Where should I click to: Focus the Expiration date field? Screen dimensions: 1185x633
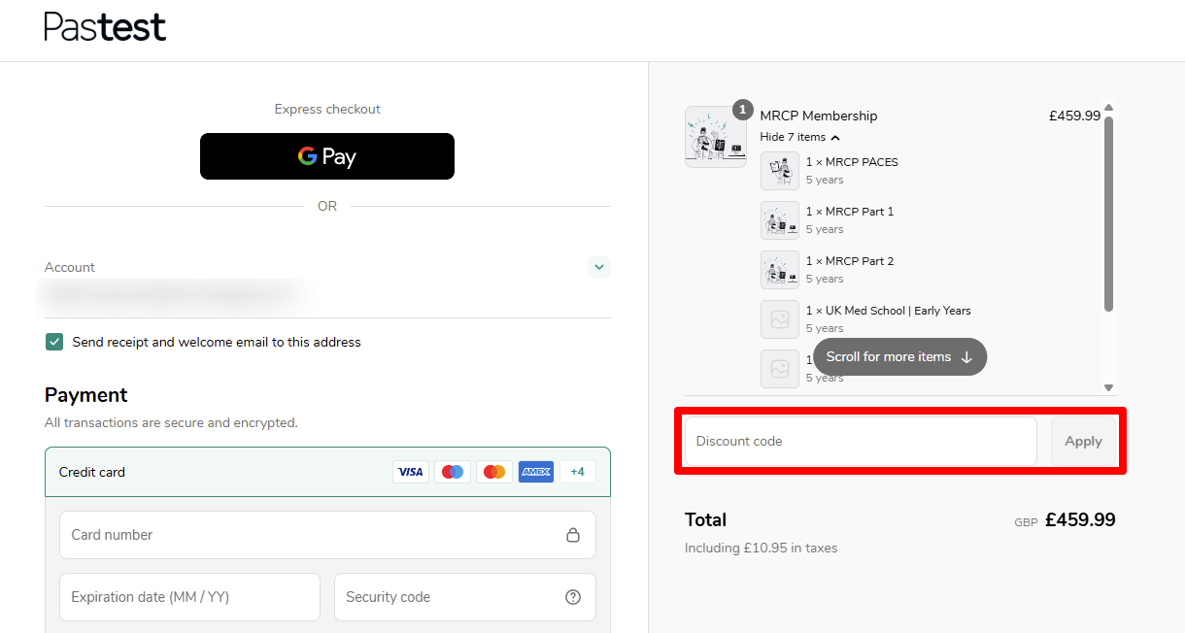[x=189, y=597]
